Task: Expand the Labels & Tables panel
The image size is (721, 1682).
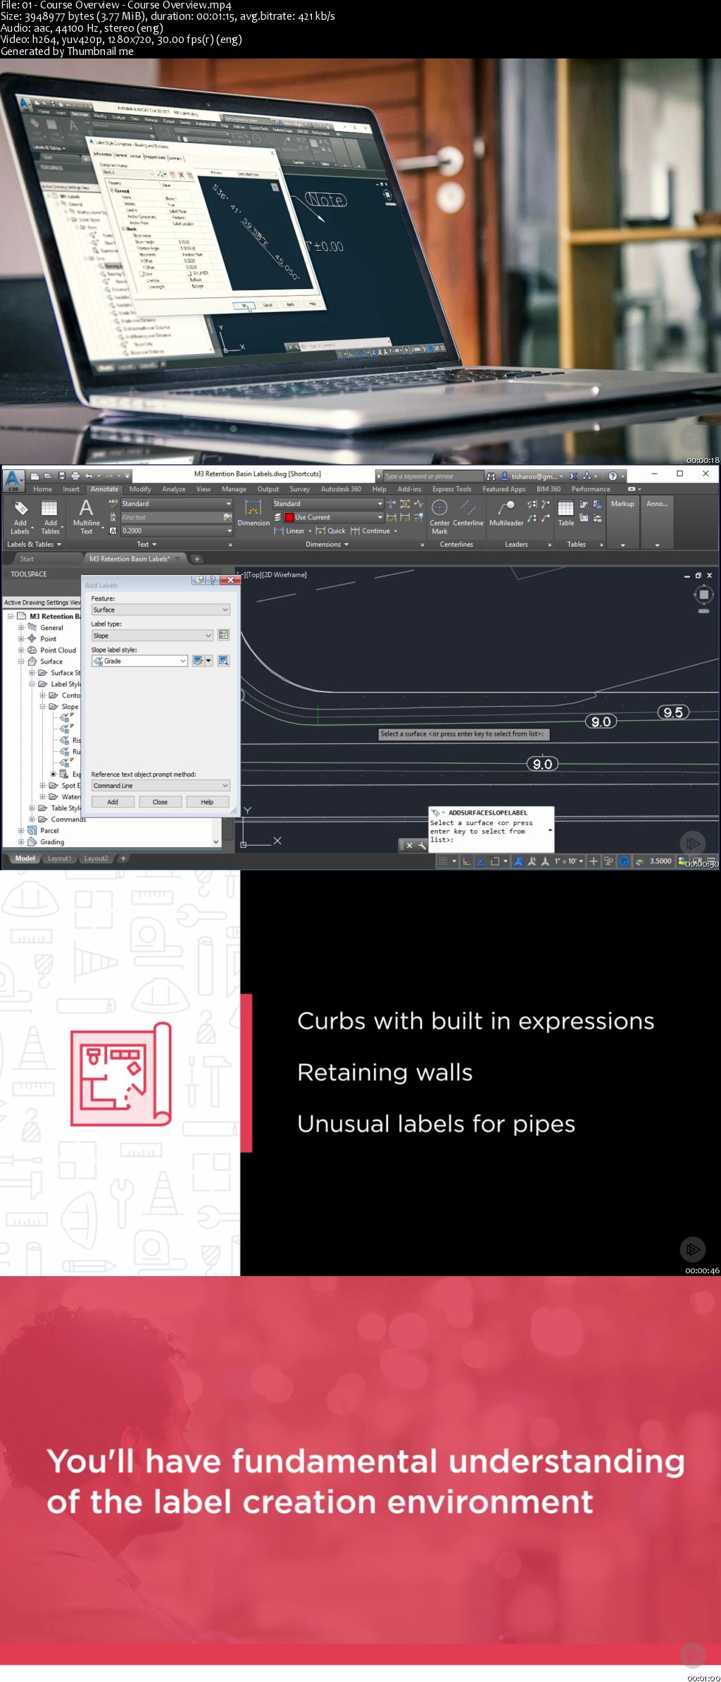Action: (x=34, y=544)
